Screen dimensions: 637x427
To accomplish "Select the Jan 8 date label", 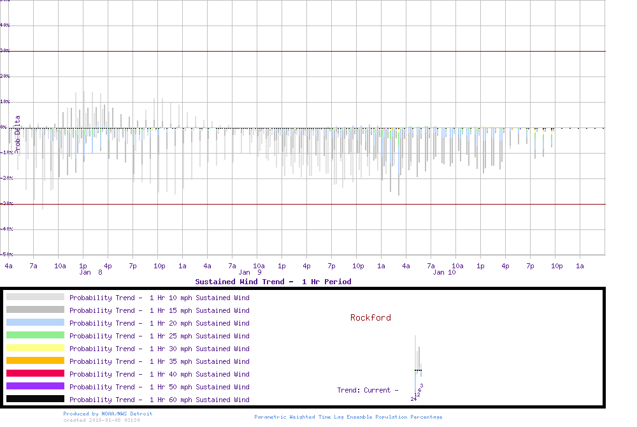I will (90, 272).
